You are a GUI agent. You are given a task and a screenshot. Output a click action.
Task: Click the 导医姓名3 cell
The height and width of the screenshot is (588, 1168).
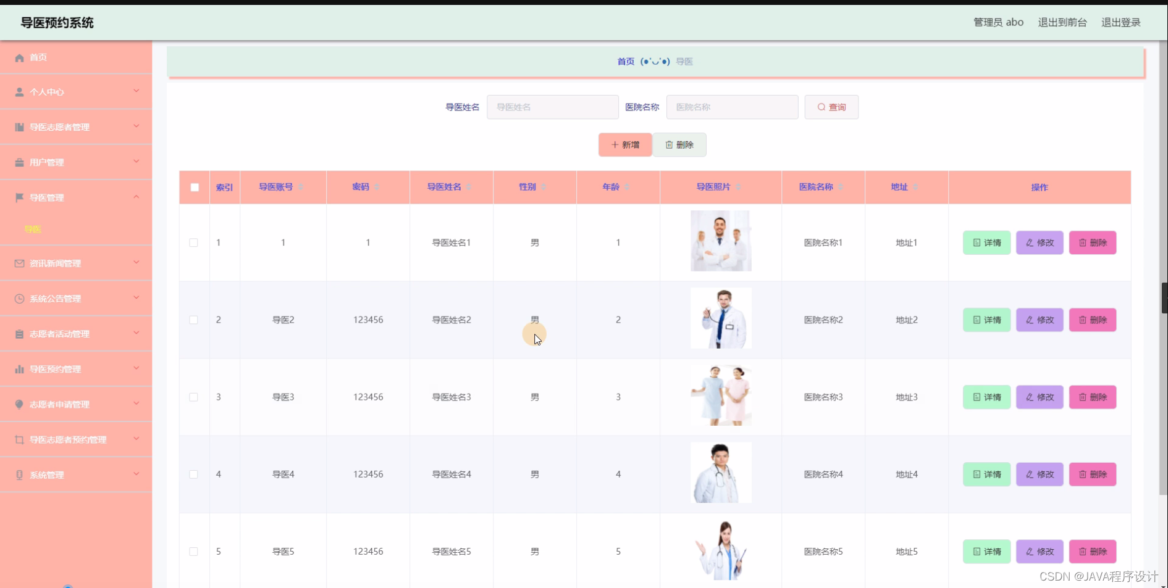[451, 397]
